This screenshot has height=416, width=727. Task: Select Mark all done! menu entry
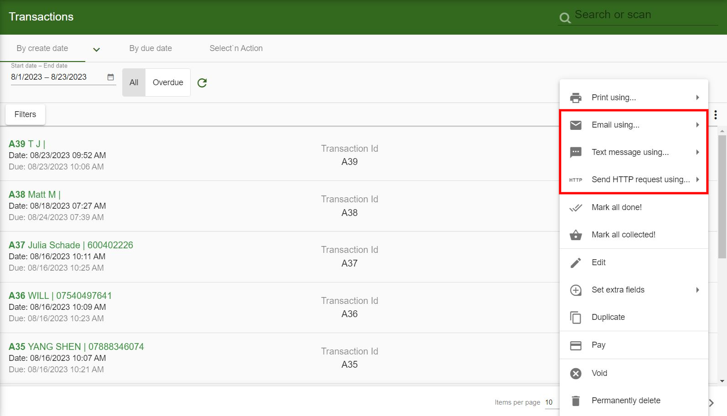tap(634, 207)
